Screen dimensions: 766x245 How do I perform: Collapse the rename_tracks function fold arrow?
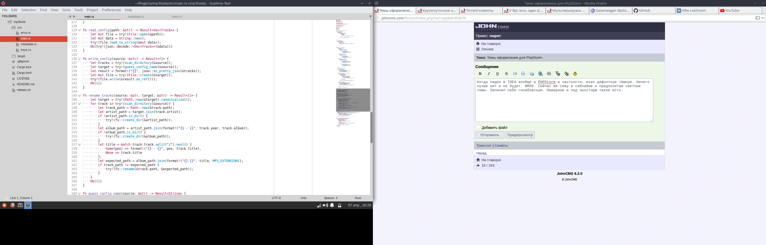(80, 96)
